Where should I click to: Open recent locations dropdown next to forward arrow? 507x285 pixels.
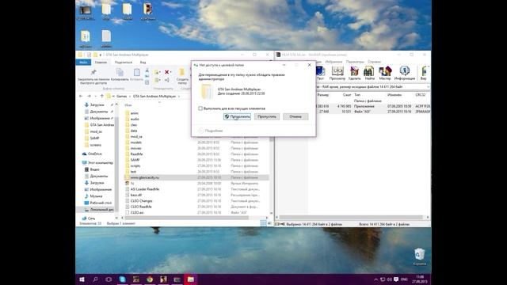click(x=95, y=97)
